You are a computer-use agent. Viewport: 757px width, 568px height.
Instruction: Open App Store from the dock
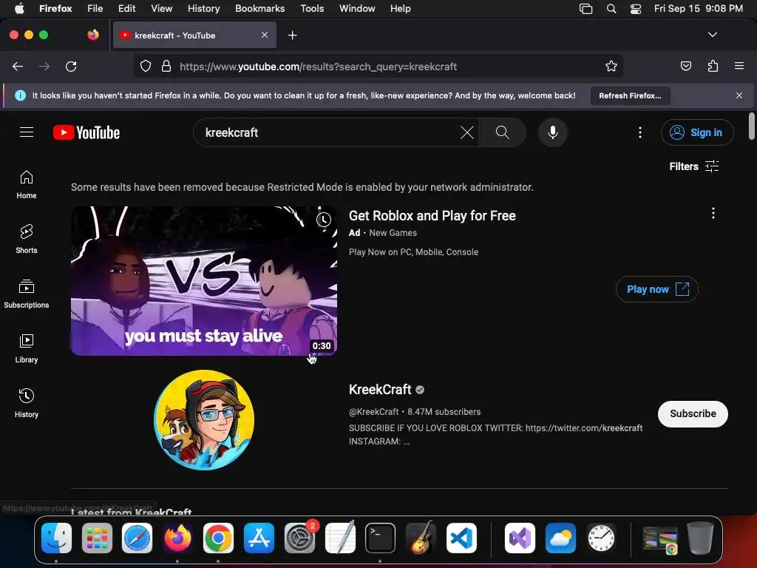pyautogui.click(x=259, y=538)
